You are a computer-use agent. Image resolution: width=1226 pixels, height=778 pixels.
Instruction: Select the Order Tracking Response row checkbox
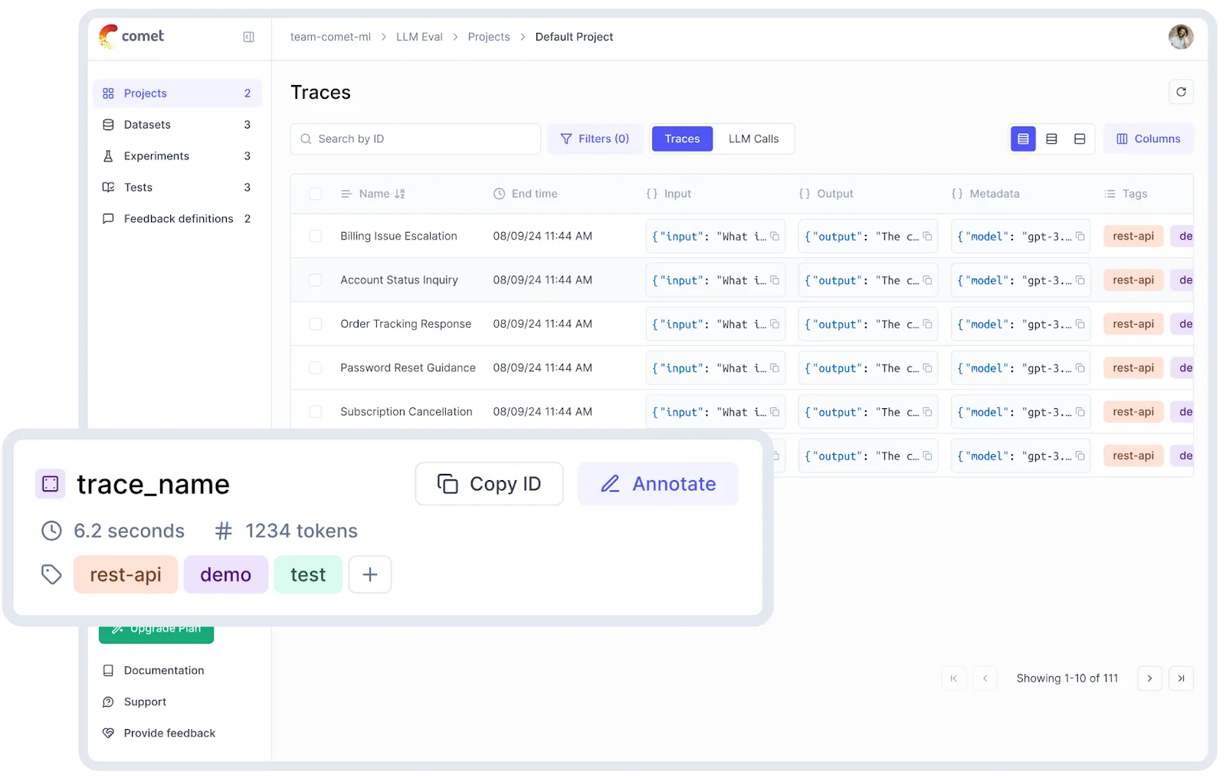coord(315,324)
